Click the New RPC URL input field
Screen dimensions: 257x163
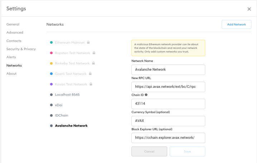168,87
